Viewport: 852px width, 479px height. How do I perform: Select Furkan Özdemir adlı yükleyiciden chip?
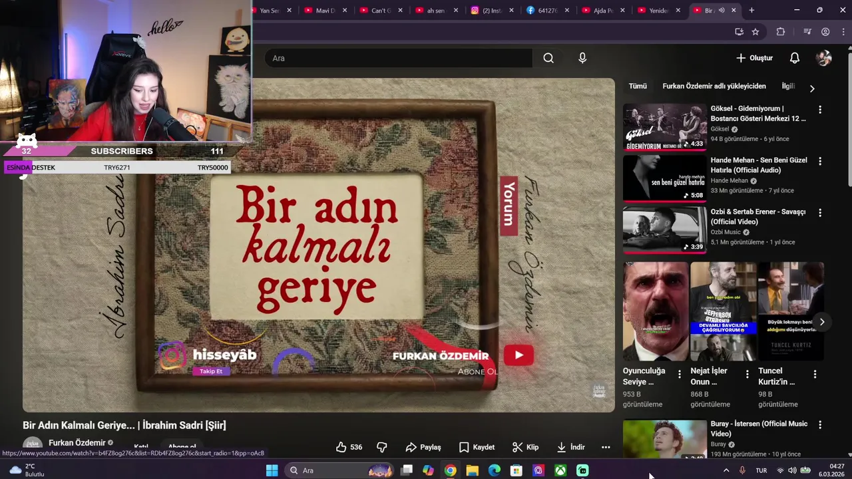(714, 86)
